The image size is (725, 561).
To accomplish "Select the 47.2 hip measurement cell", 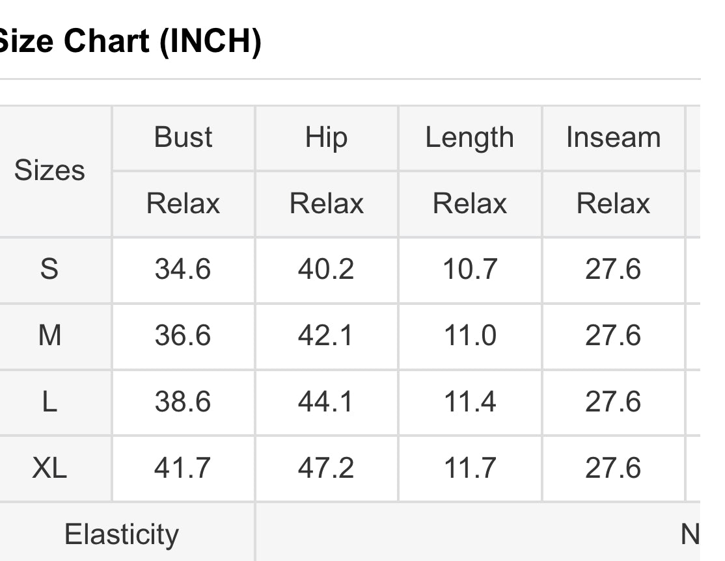I will pyautogui.click(x=326, y=468).
